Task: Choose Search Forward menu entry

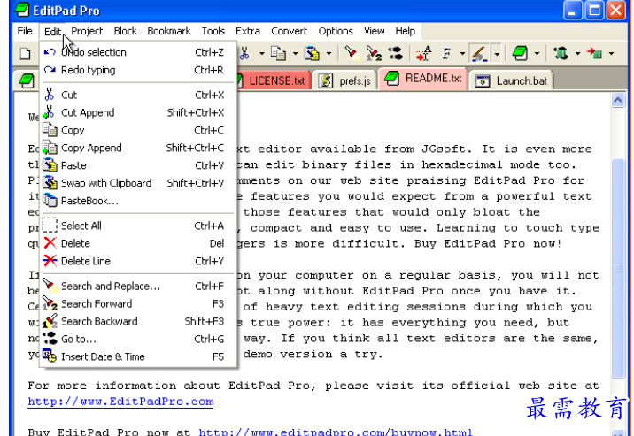Action: pyautogui.click(x=138, y=304)
